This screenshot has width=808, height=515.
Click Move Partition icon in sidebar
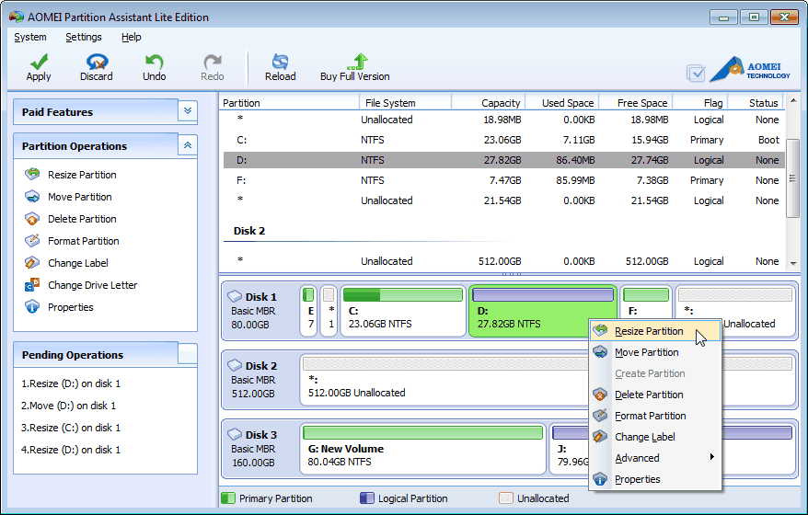coord(32,196)
